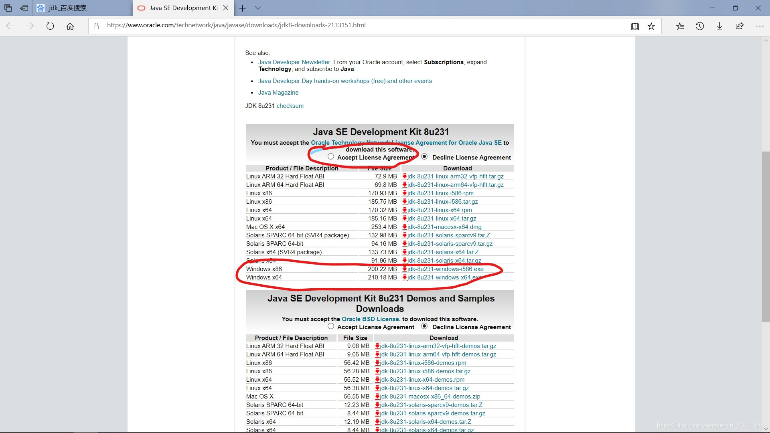
Task: Open settings and more ellipsis menu
Action: click(760, 26)
